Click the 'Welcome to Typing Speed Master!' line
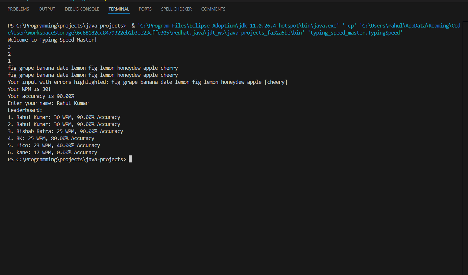This screenshot has height=275, width=468. point(52,40)
